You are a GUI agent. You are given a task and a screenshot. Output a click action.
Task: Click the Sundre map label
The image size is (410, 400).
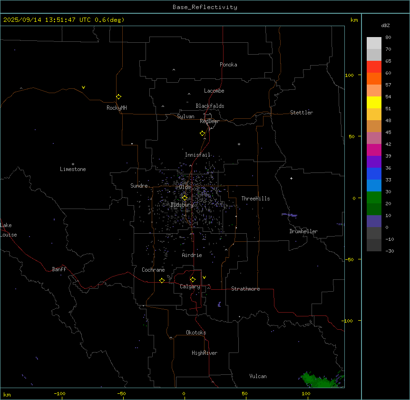pyautogui.click(x=139, y=186)
